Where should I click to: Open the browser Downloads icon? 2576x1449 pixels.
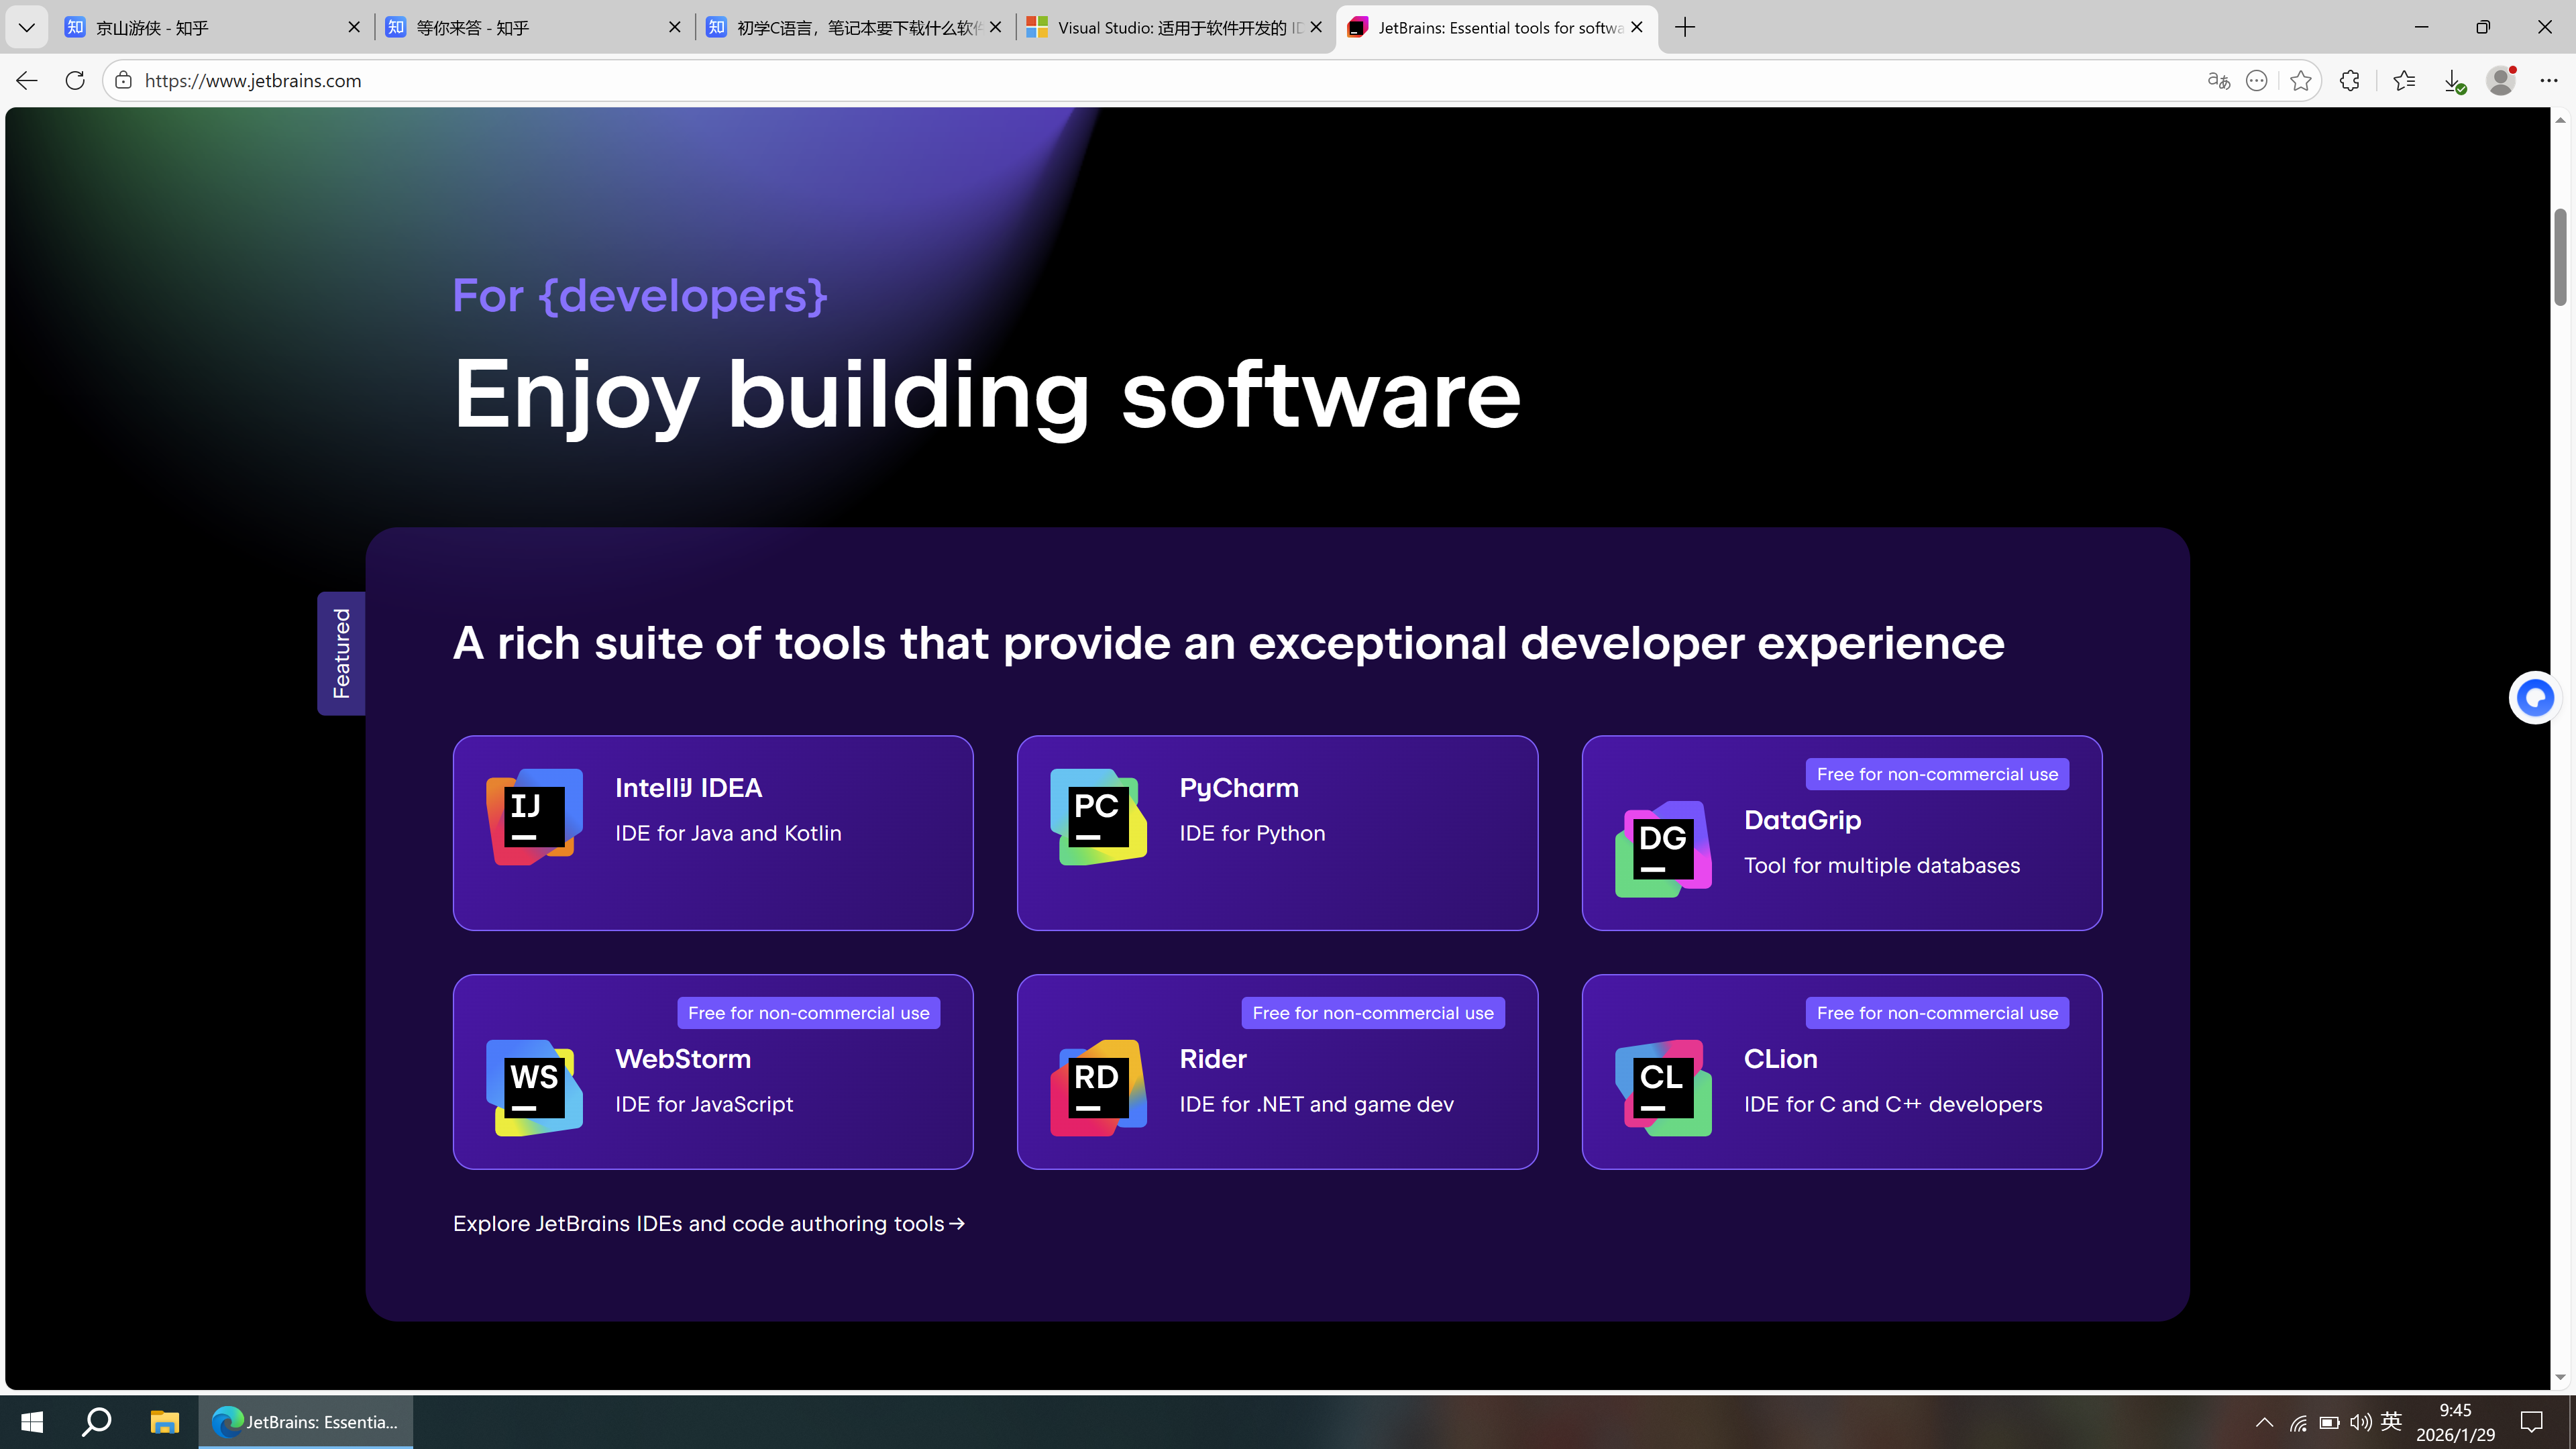click(x=2454, y=81)
